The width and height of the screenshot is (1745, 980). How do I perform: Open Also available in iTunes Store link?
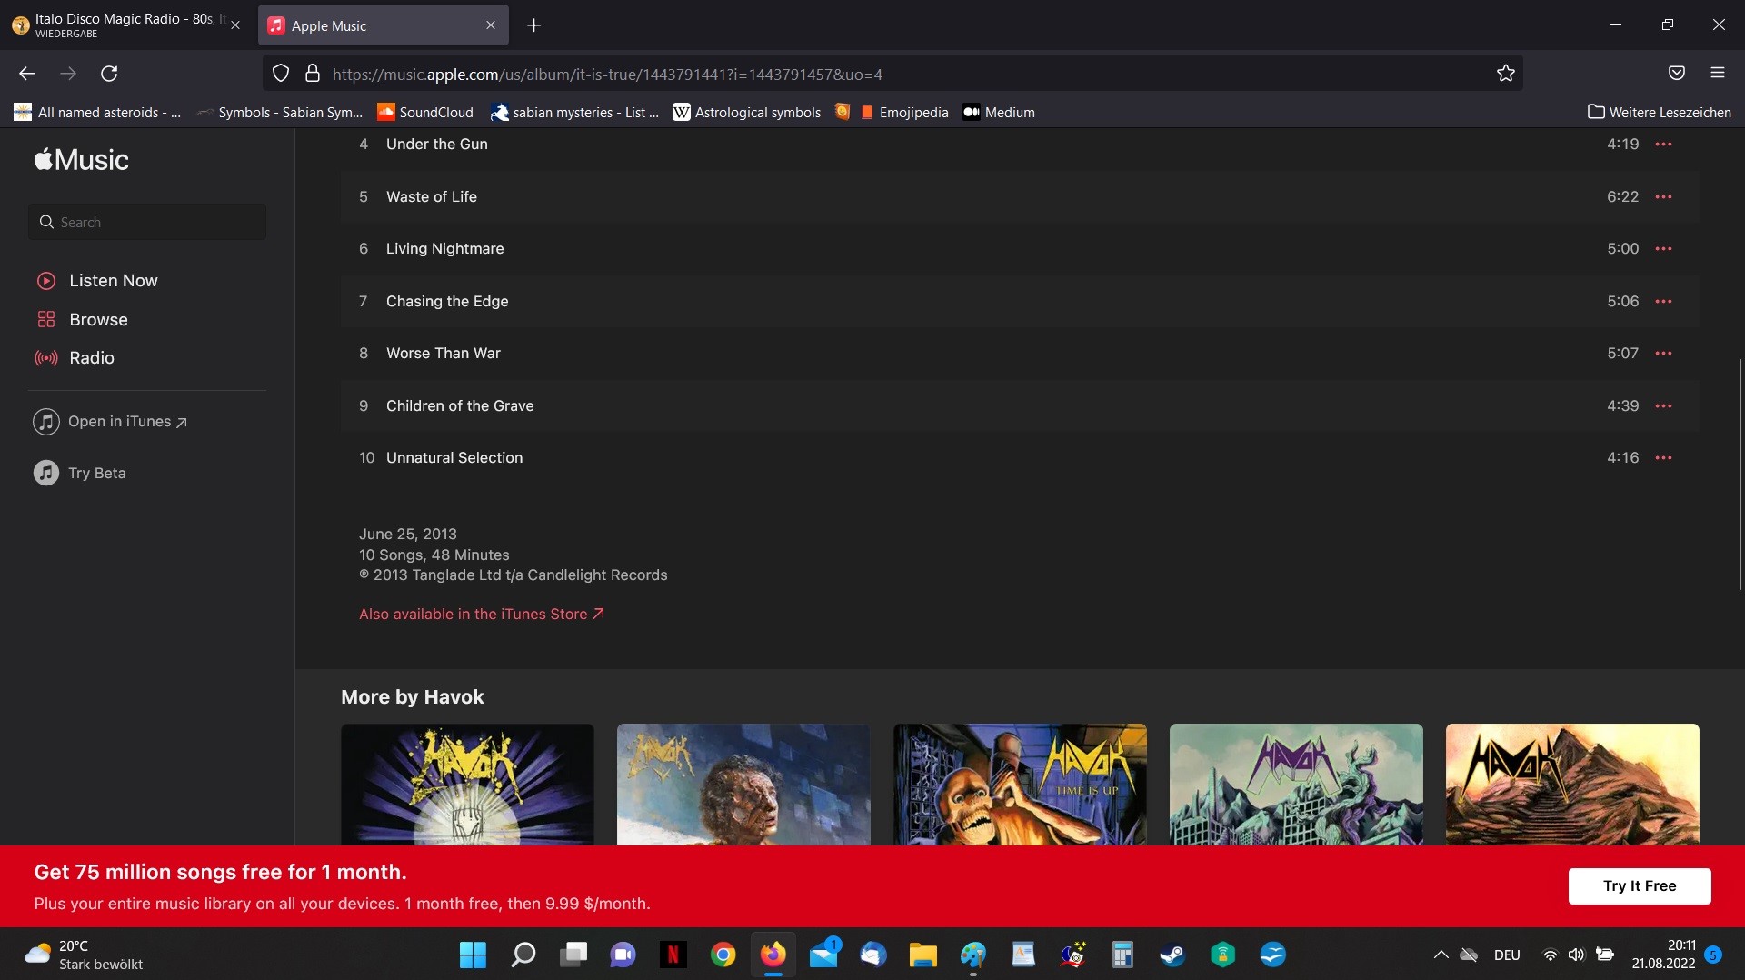coord(481,615)
